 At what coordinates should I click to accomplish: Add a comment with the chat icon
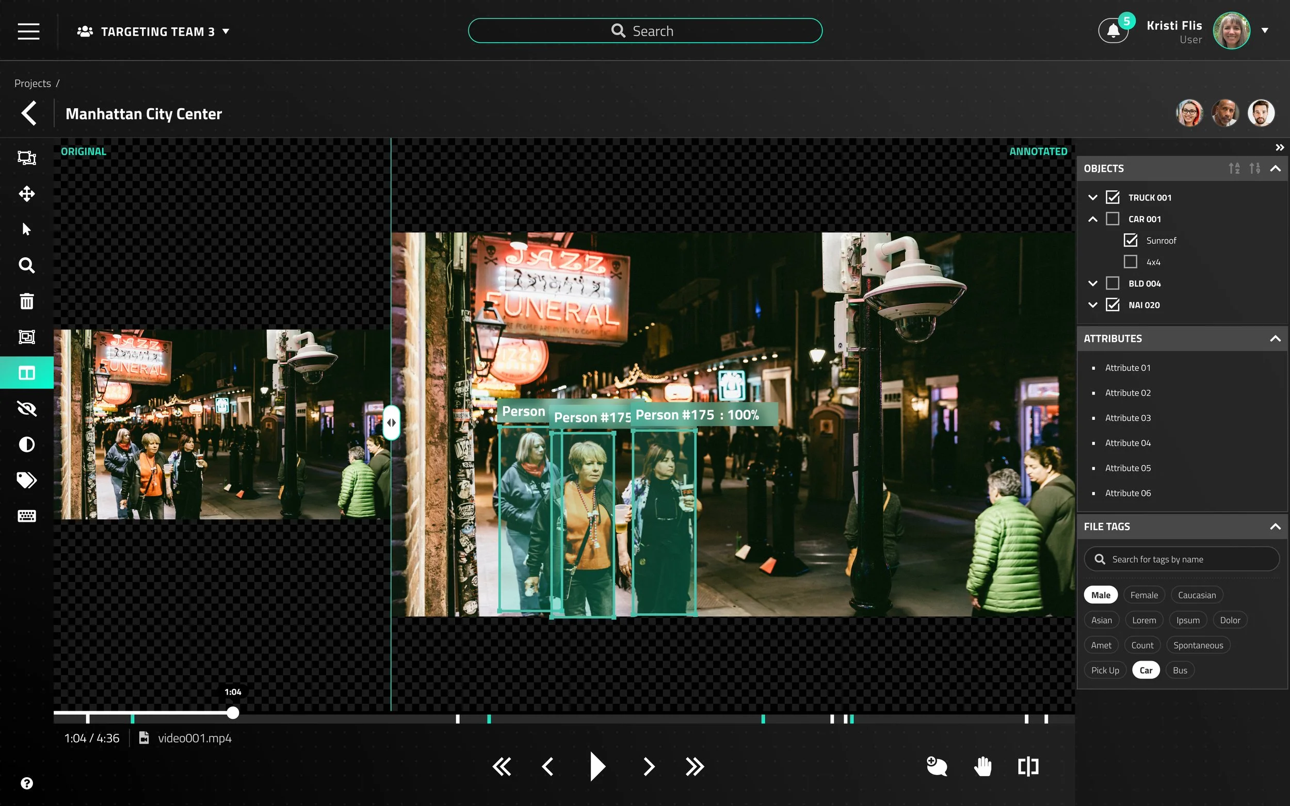(x=937, y=767)
